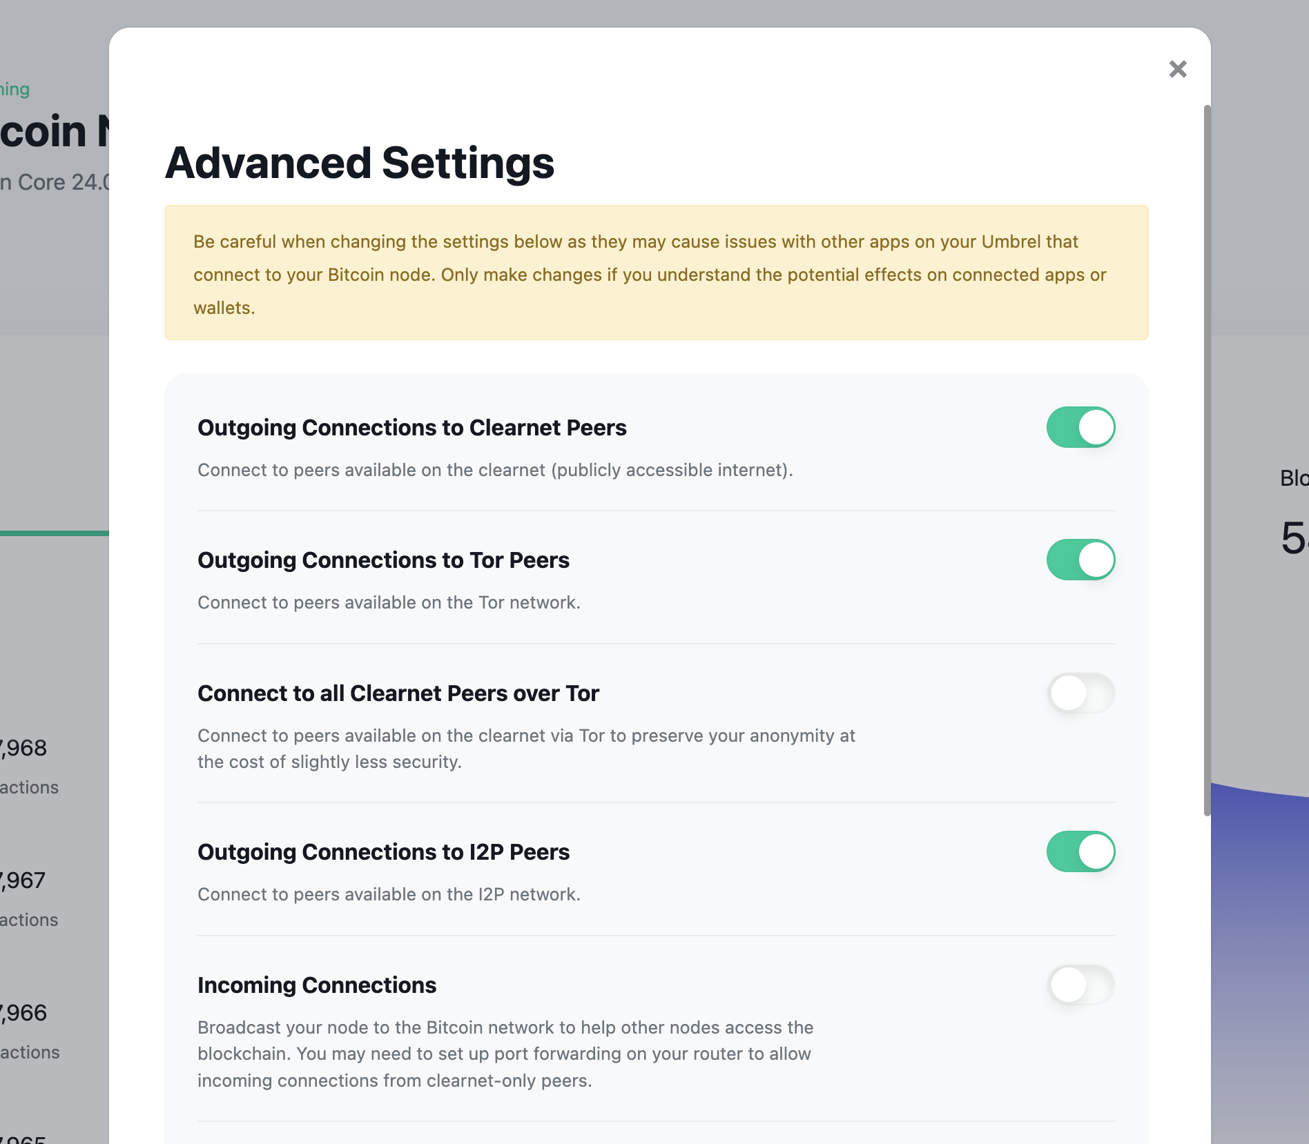Image resolution: width=1309 pixels, height=1144 pixels.
Task: Select the transaction entry ending in 968
Action: (23, 749)
